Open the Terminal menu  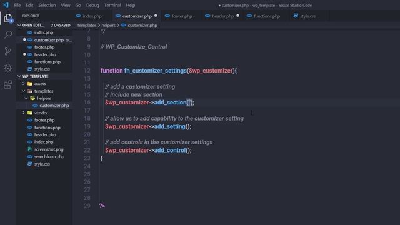click(112, 5)
